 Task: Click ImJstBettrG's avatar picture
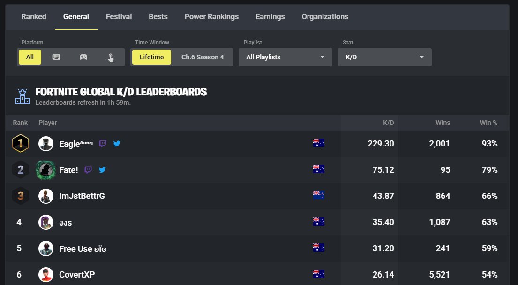tap(46, 196)
